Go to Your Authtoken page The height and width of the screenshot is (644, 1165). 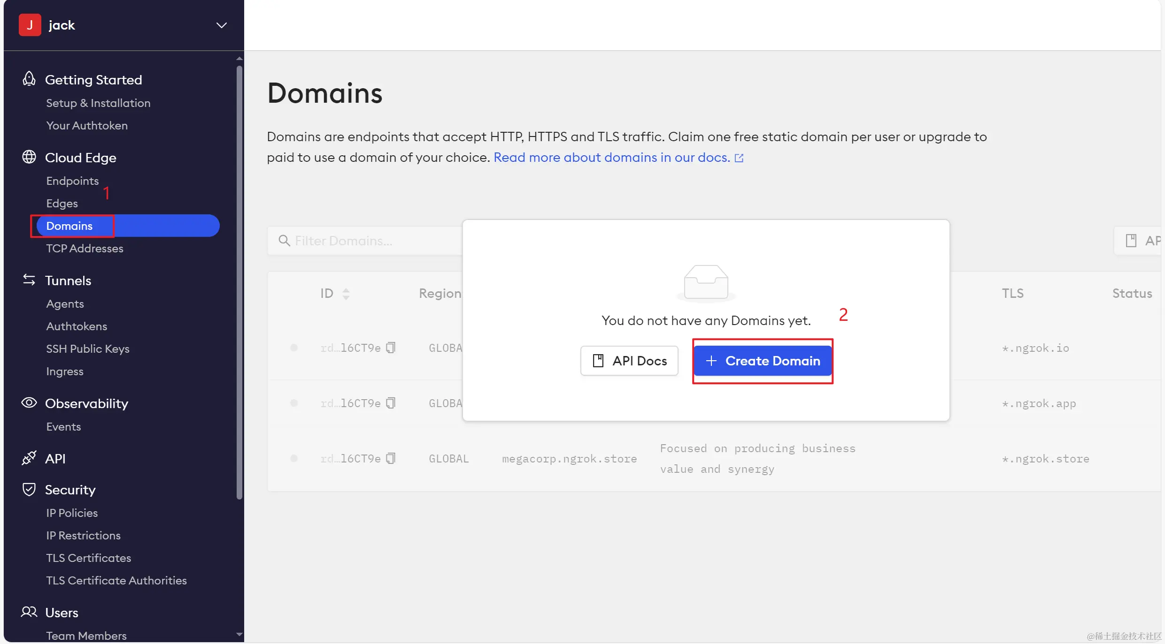pyautogui.click(x=87, y=125)
